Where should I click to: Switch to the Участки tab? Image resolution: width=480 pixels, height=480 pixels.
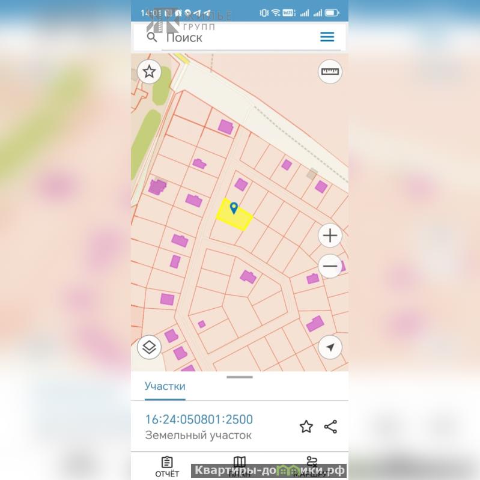pyautogui.click(x=165, y=386)
